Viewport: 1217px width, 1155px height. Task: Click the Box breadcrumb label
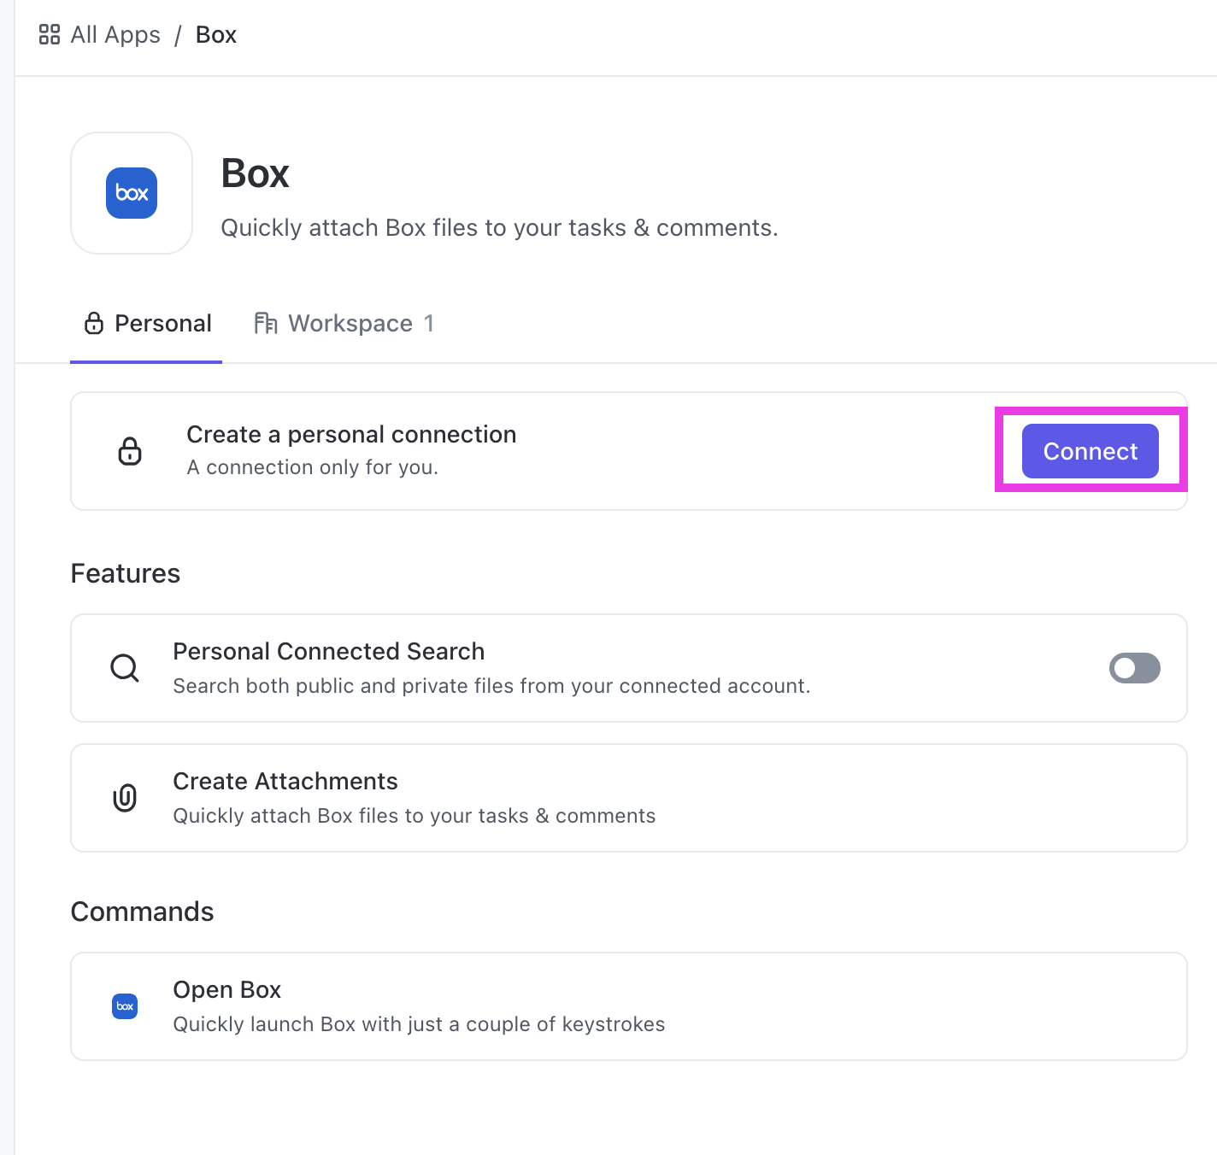(x=215, y=34)
